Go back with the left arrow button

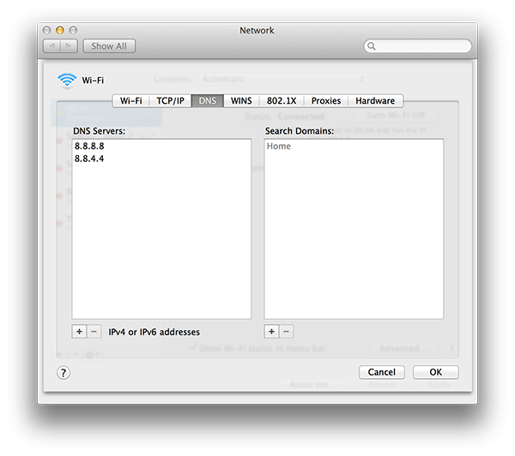51,46
